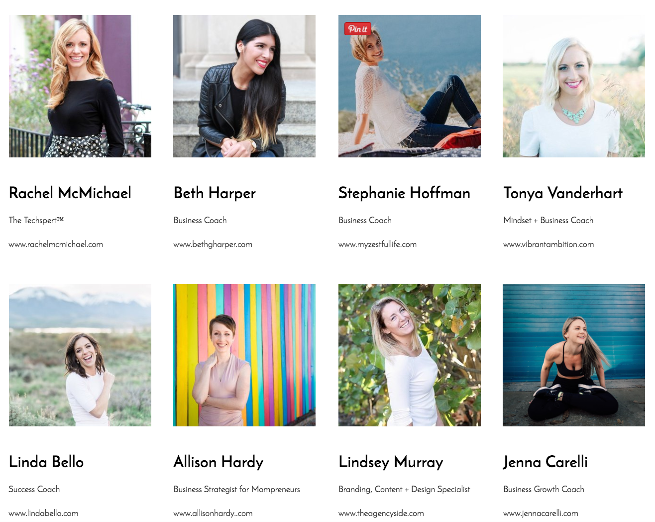Visit www.bethgharper.com link
The height and width of the screenshot is (522, 655).
tap(213, 244)
